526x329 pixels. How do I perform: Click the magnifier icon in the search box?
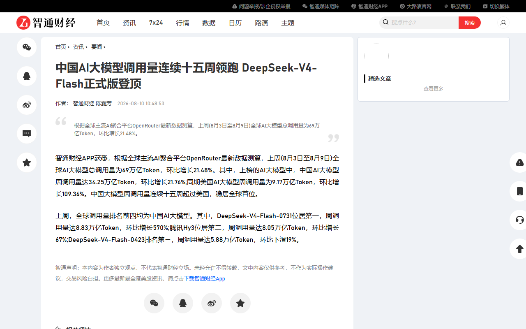pos(385,22)
